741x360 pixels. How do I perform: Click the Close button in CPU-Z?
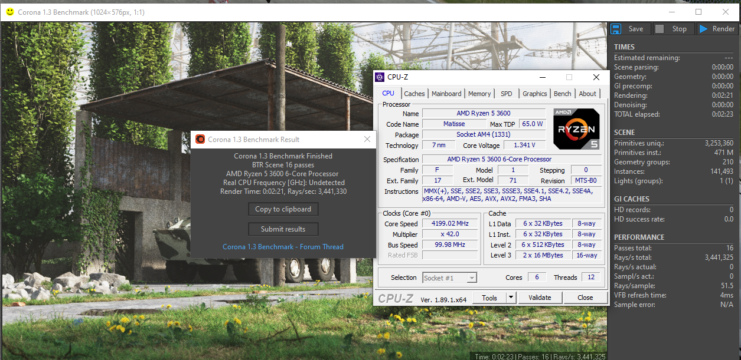(585, 298)
